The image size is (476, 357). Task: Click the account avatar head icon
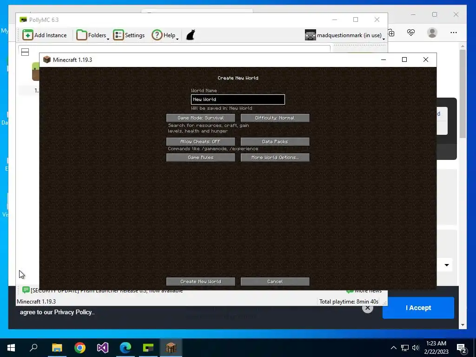click(310, 35)
